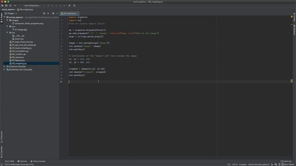This screenshot has height=166, width=296.
Task: Toggle the Favorites tool window side tab
Action: pyautogui.click(x=1, y=152)
